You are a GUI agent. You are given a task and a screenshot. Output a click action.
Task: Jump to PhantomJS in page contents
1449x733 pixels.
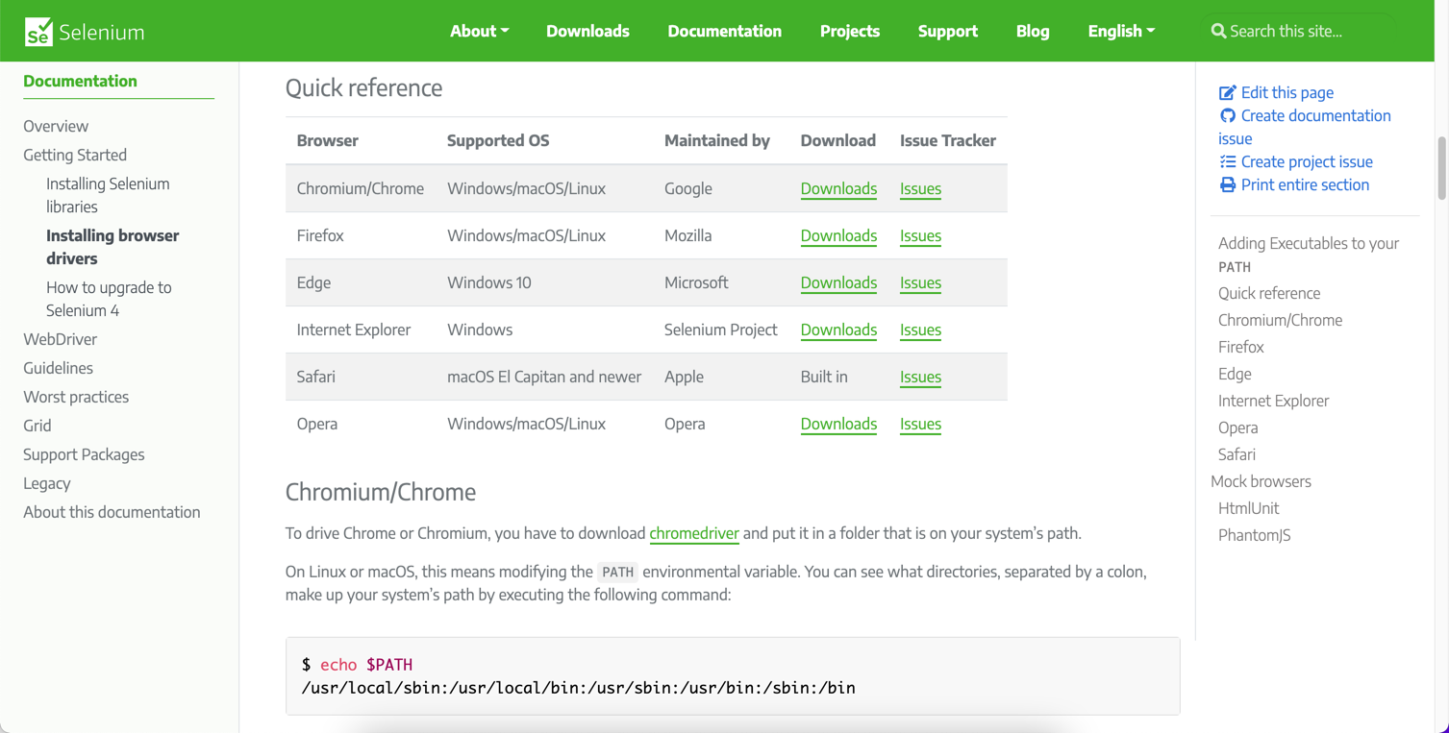pyautogui.click(x=1254, y=535)
